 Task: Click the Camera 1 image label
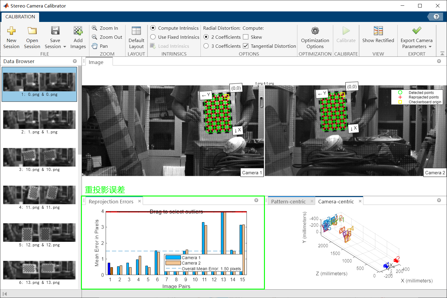click(x=252, y=173)
